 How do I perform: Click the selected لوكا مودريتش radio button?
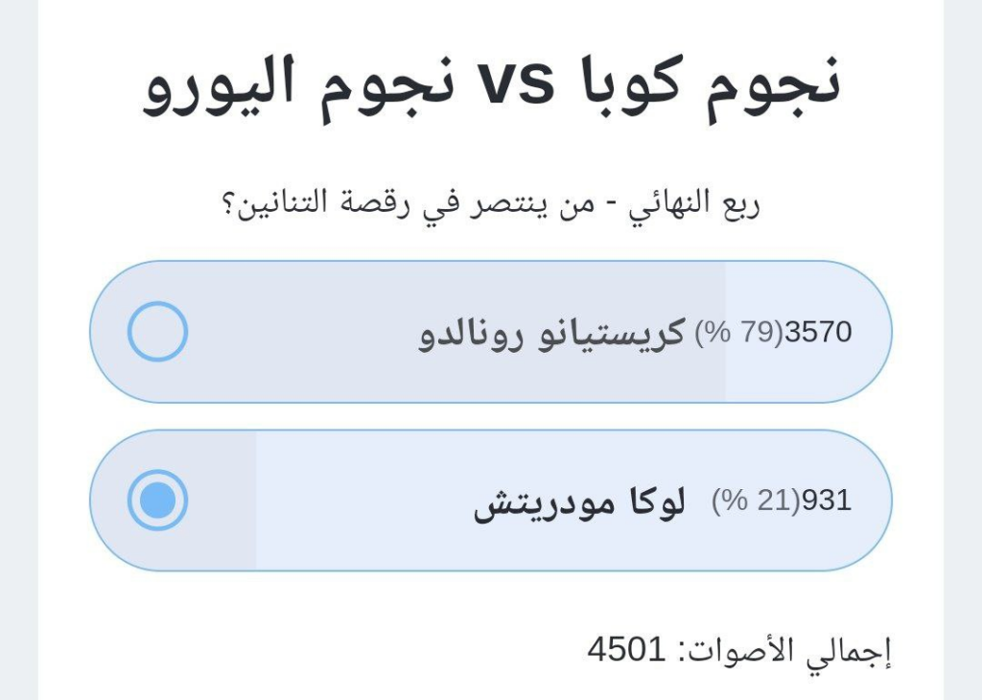click(157, 501)
